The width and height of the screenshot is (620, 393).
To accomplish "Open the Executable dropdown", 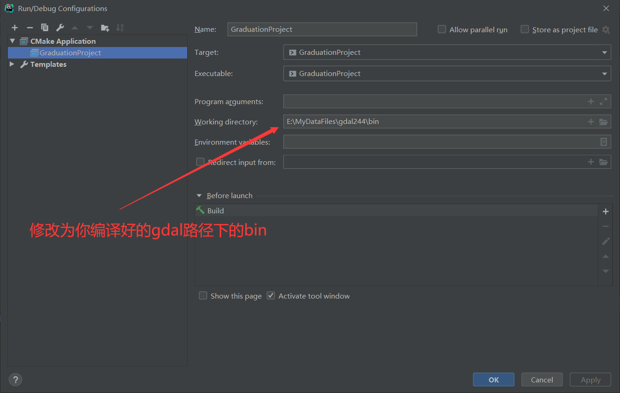I will click(447, 73).
